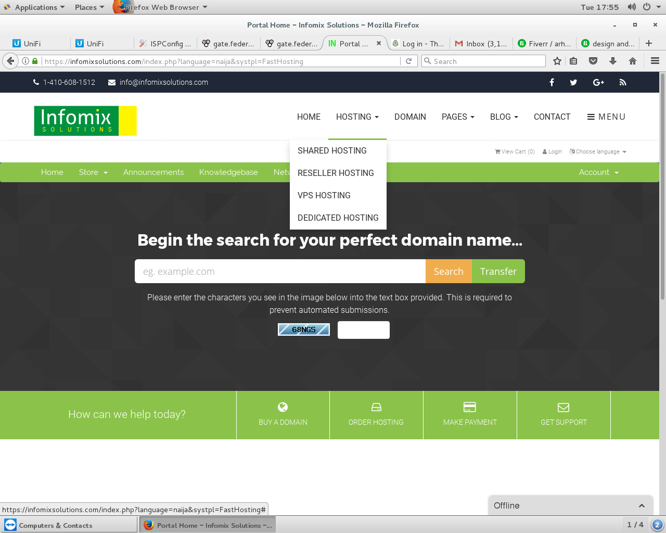The width and height of the screenshot is (666, 533).
Task: Click the Twitter icon in the header
Action: (573, 82)
